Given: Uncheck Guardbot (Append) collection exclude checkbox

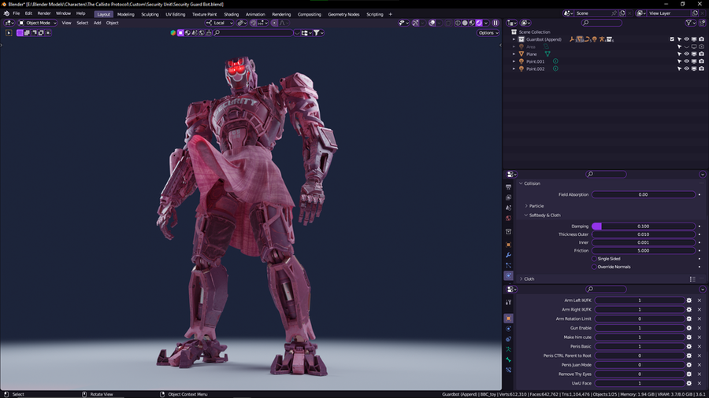Looking at the screenshot, I should point(672,39).
